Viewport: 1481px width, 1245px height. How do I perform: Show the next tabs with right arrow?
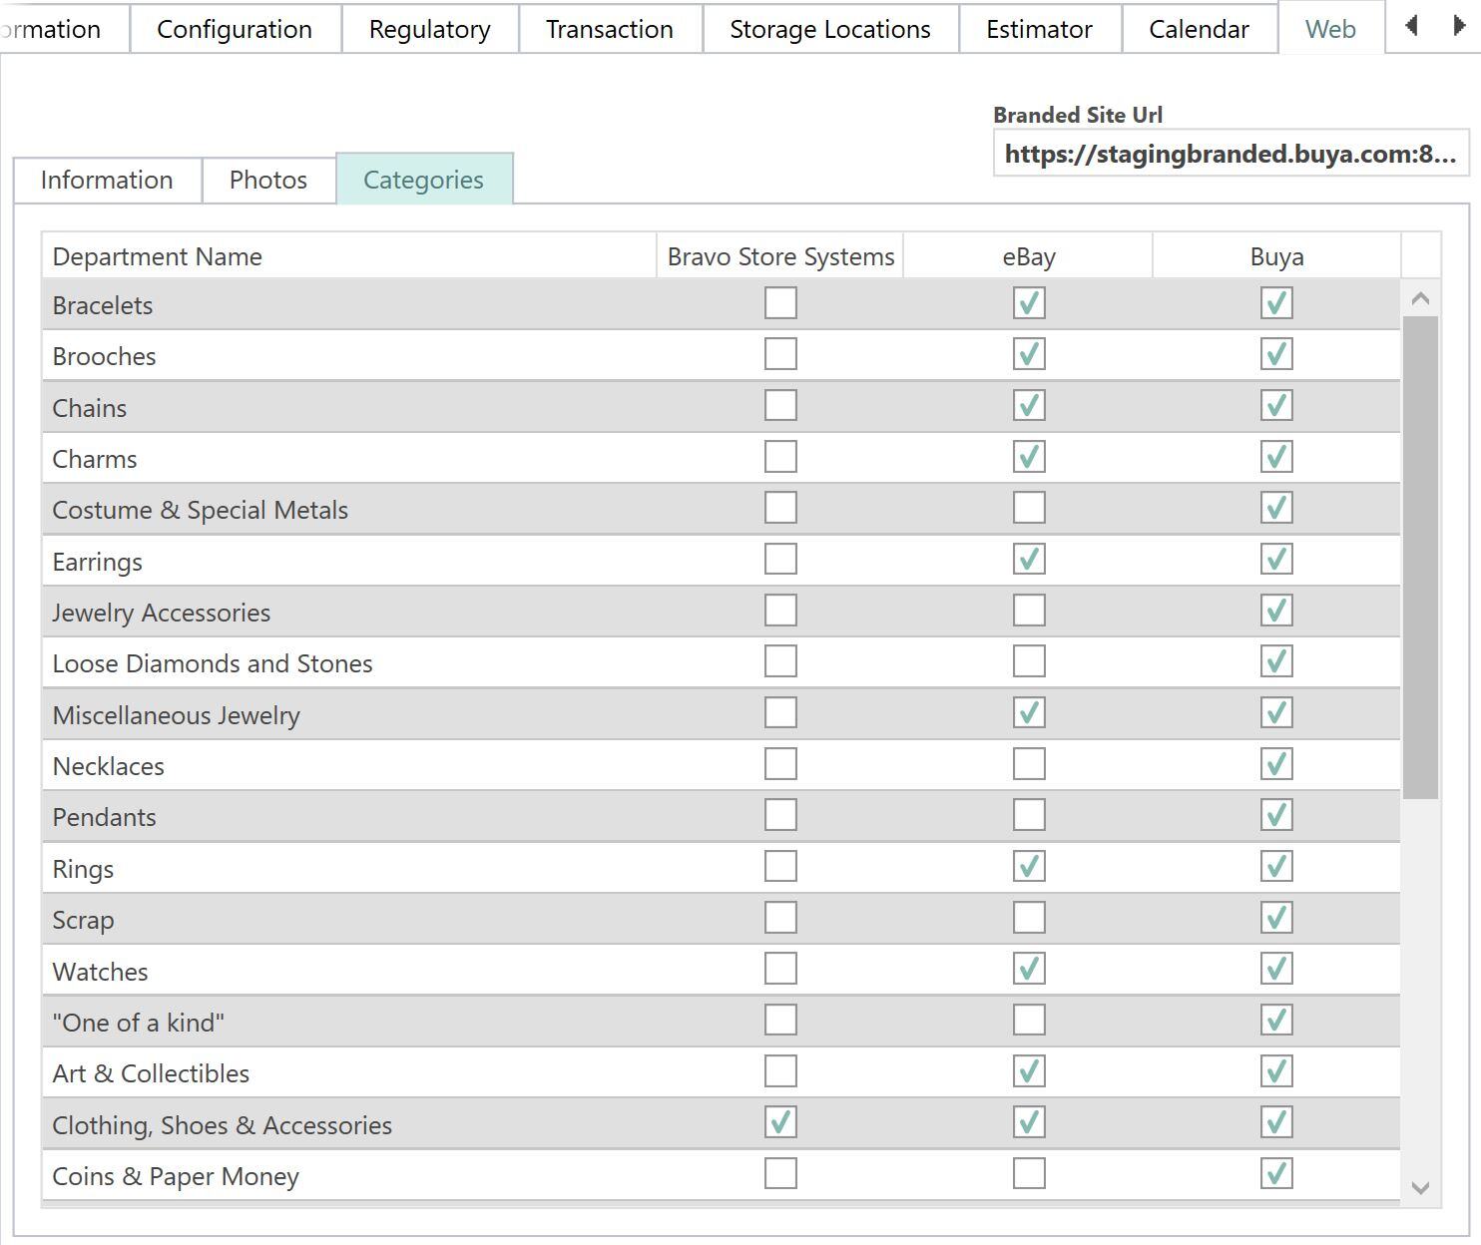1458,27
